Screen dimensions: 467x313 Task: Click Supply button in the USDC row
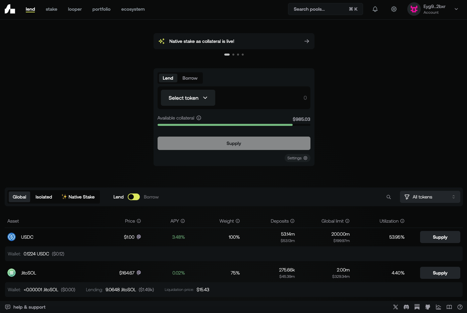[x=440, y=237]
